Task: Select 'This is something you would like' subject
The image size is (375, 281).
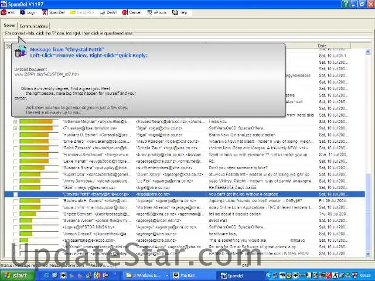Action: click(237, 240)
